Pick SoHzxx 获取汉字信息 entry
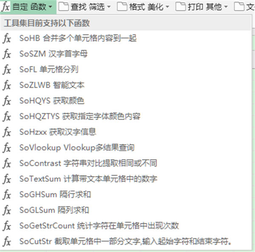Image resolution: width=255 pixels, height=252 pixels. click(125, 132)
